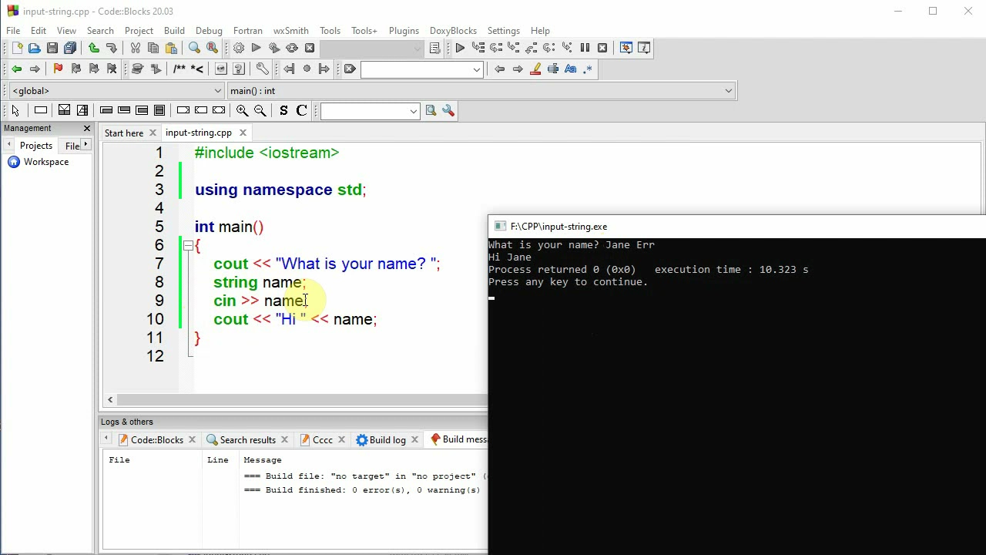The height and width of the screenshot is (555, 986).
Task: Open the Debug menu
Action: pos(209,31)
